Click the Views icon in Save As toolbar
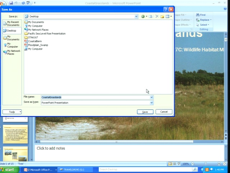This screenshot has width=230, height=173. point(167,17)
